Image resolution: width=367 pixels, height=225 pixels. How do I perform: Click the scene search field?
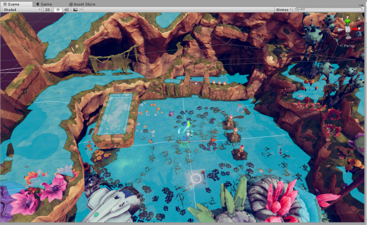point(329,9)
